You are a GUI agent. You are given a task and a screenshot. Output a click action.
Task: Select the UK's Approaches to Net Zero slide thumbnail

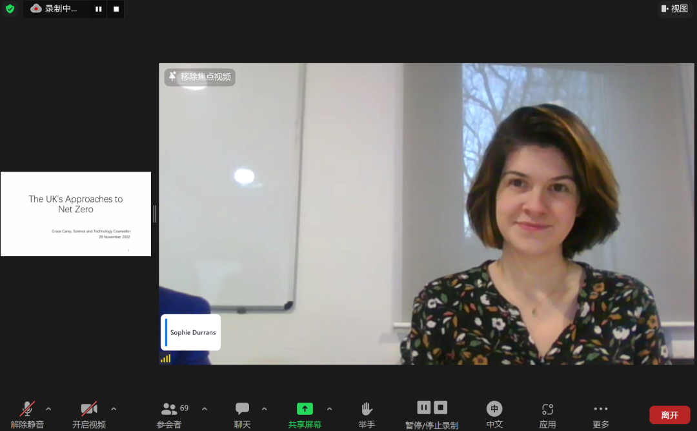click(x=76, y=214)
